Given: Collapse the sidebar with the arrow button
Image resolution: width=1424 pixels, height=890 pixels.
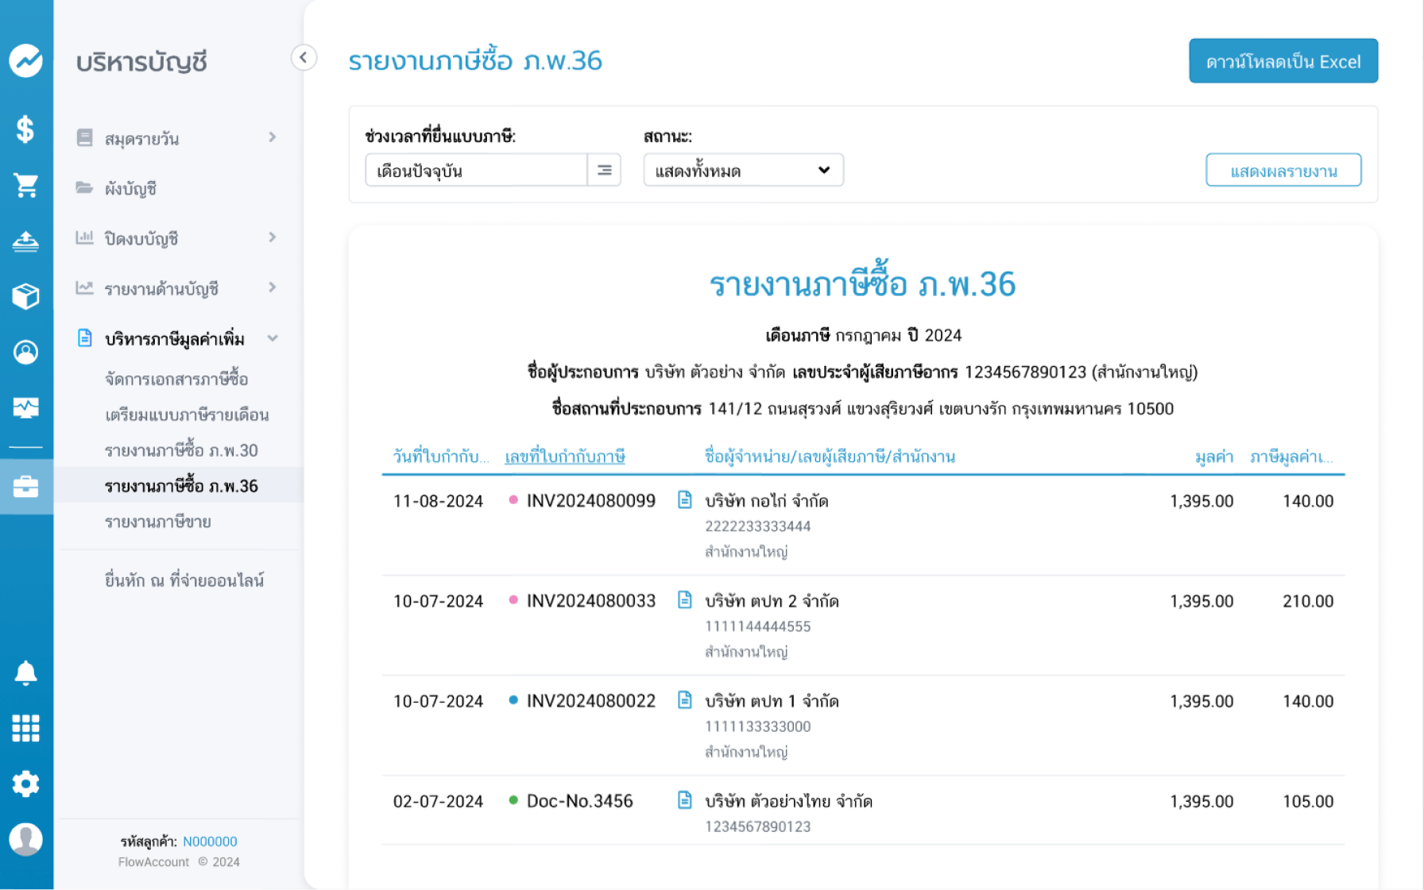Looking at the screenshot, I should [x=304, y=57].
